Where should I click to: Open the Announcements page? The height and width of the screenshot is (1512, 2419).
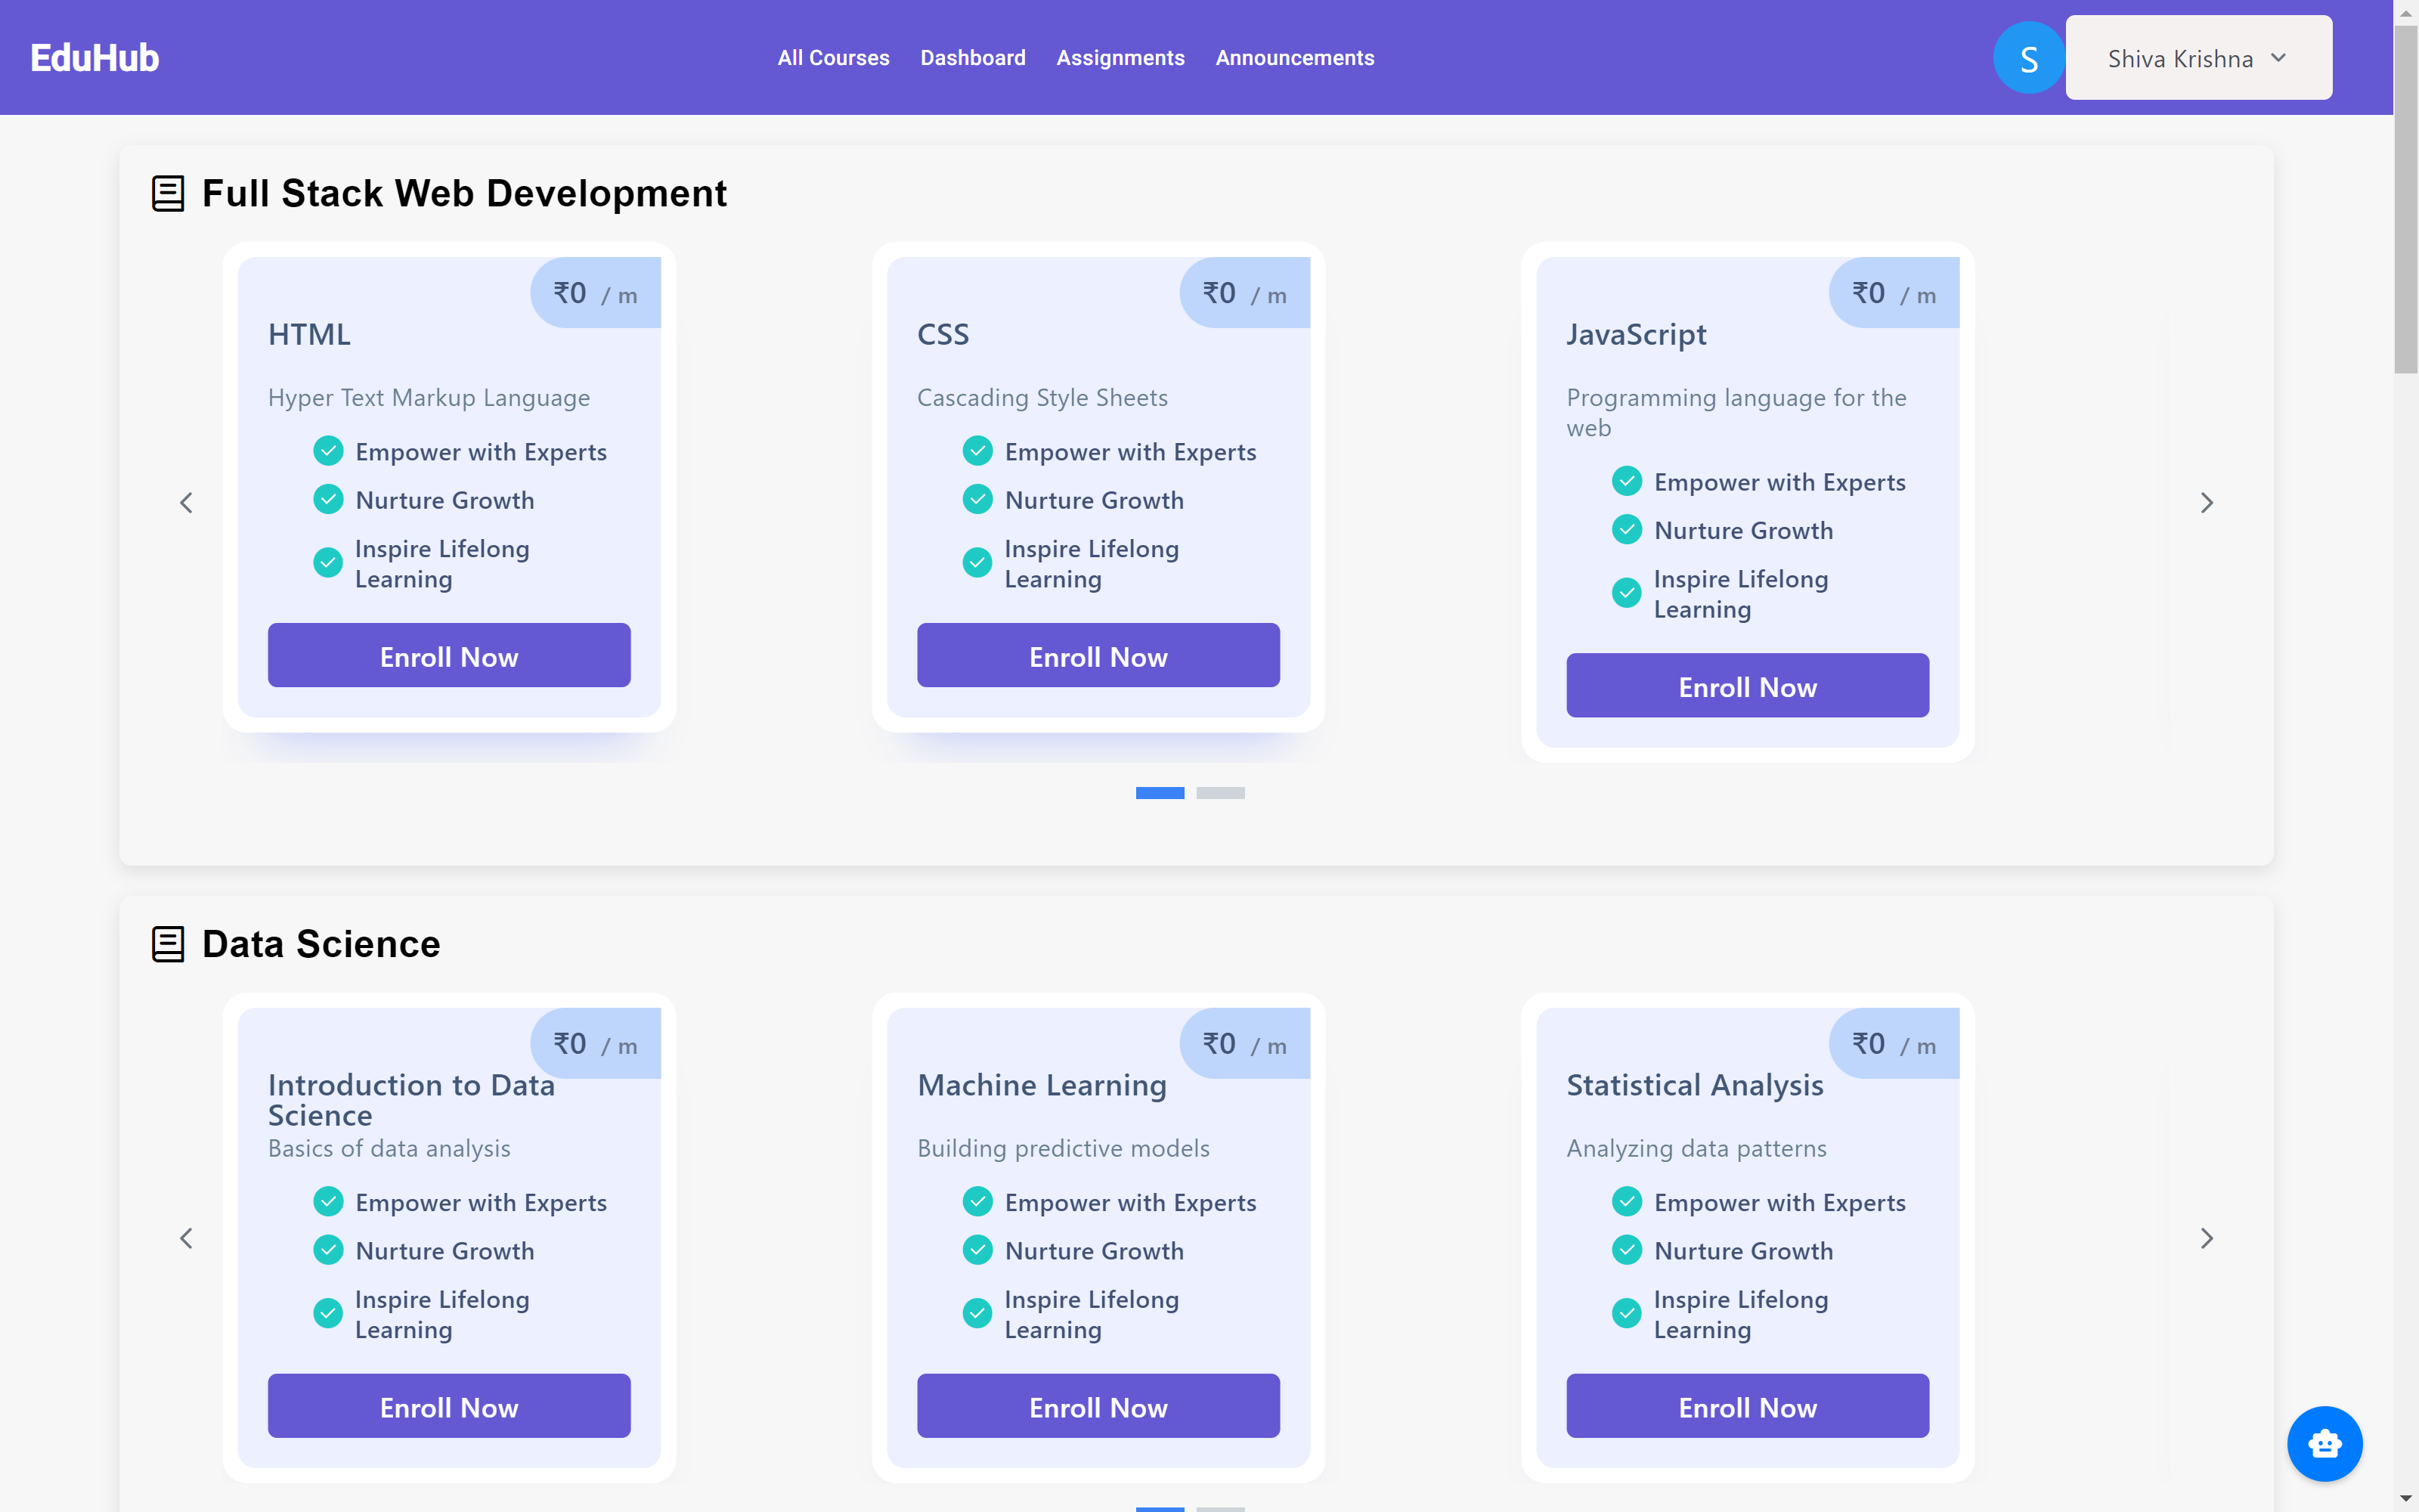point(1293,57)
